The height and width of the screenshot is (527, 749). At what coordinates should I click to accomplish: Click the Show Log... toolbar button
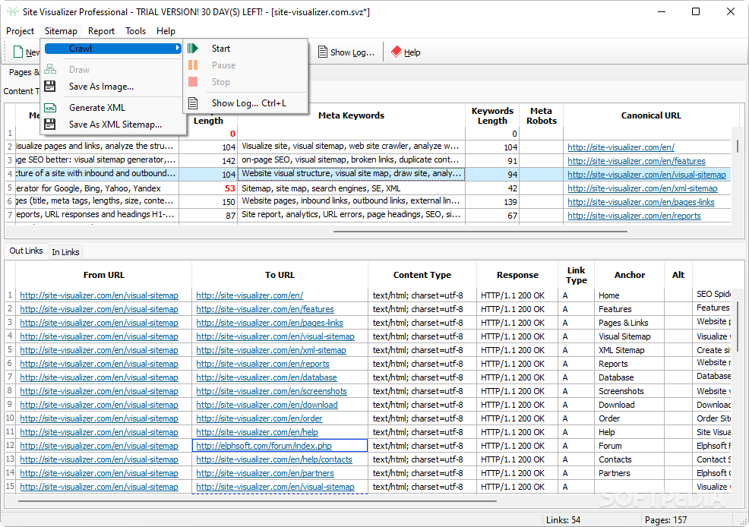[346, 52]
